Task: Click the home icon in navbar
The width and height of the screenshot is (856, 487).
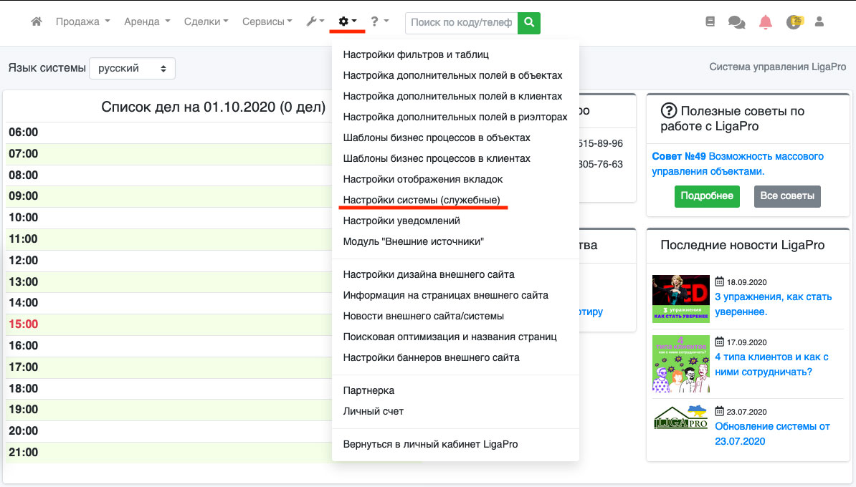Action: pyautogui.click(x=37, y=22)
